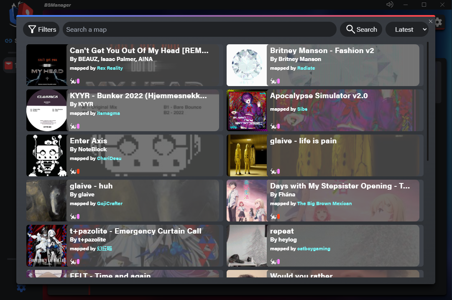Screen dimensions: 452x300
Task: Click the By NoteBlock artist text
Action: pyautogui.click(x=88, y=150)
